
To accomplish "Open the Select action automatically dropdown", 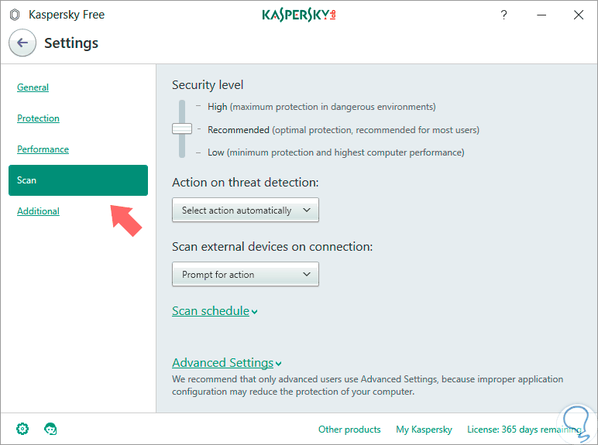I will point(245,211).
